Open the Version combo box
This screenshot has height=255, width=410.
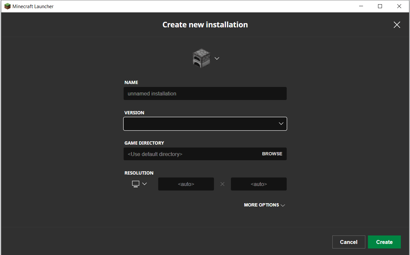coord(199,124)
